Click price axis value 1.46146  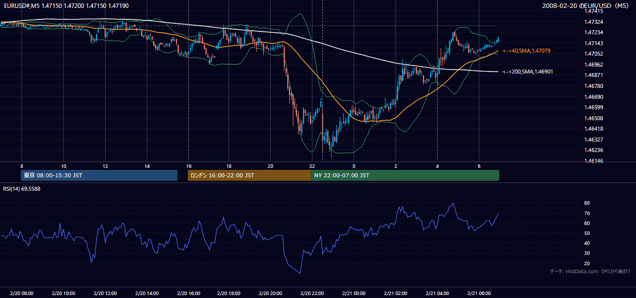594,161
